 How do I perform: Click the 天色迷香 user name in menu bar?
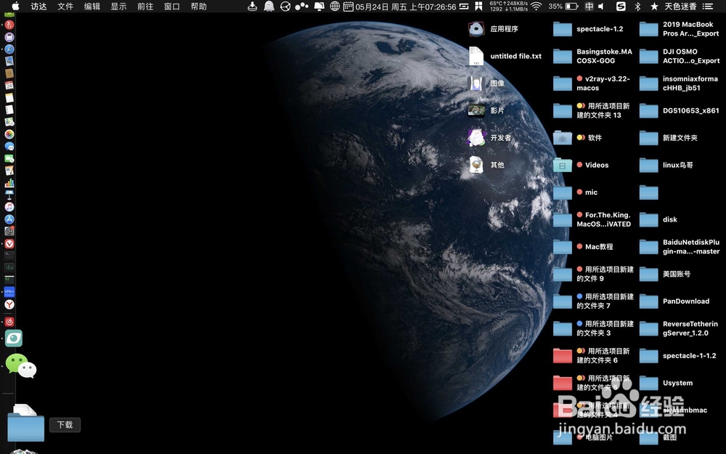(x=681, y=7)
